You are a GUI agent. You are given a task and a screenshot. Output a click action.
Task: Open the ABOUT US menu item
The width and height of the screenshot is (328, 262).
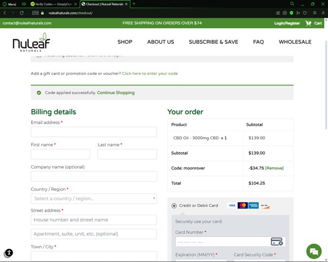[x=160, y=42]
